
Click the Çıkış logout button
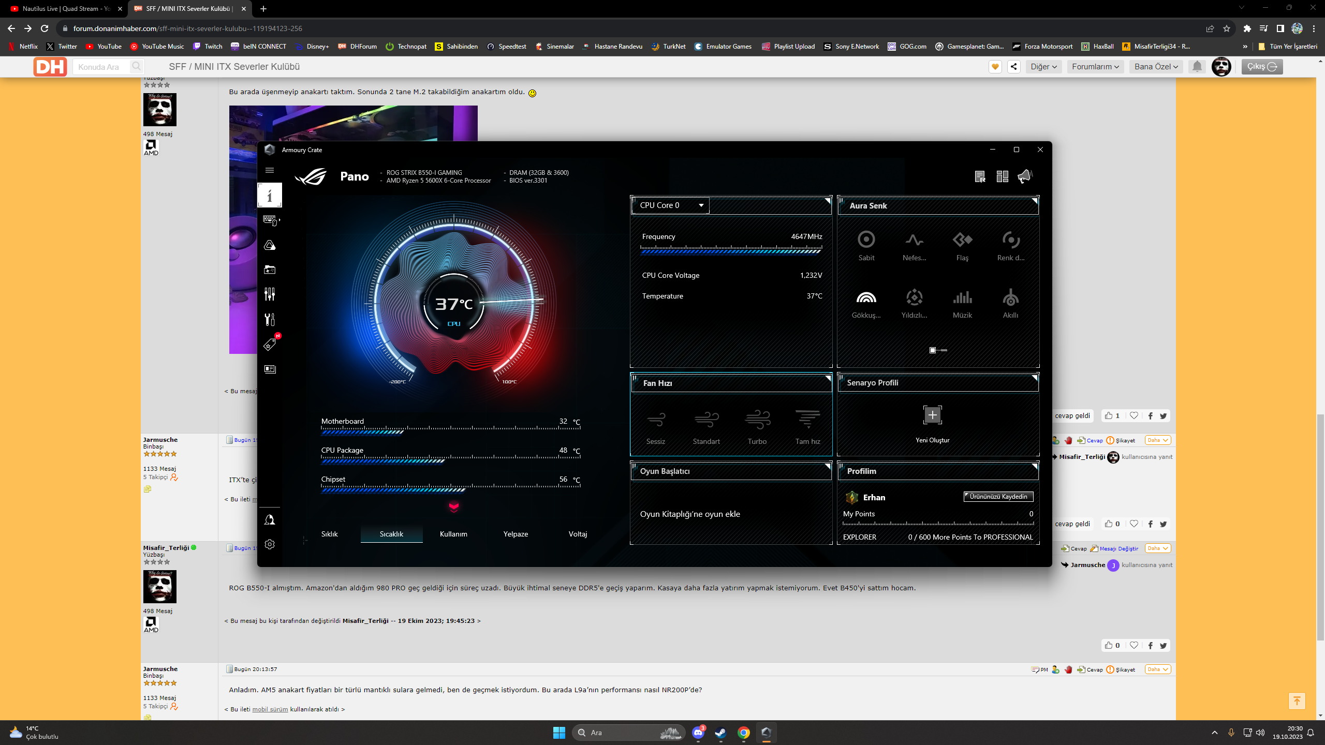coord(1262,67)
